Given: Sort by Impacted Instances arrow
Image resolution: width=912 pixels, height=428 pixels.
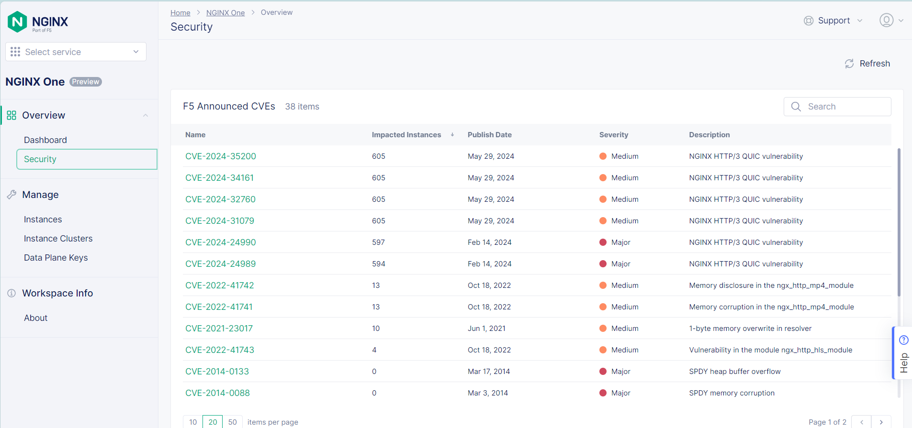Looking at the screenshot, I should 452,135.
